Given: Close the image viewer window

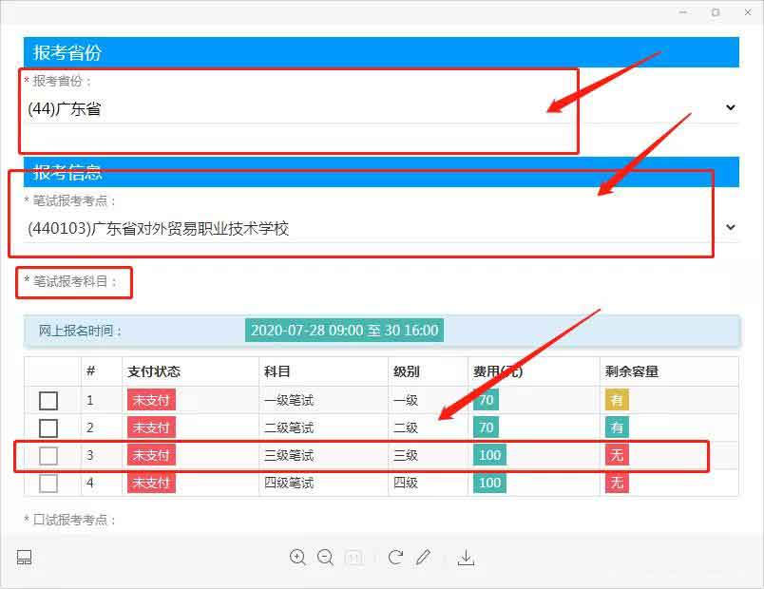Looking at the screenshot, I should (748, 12).
